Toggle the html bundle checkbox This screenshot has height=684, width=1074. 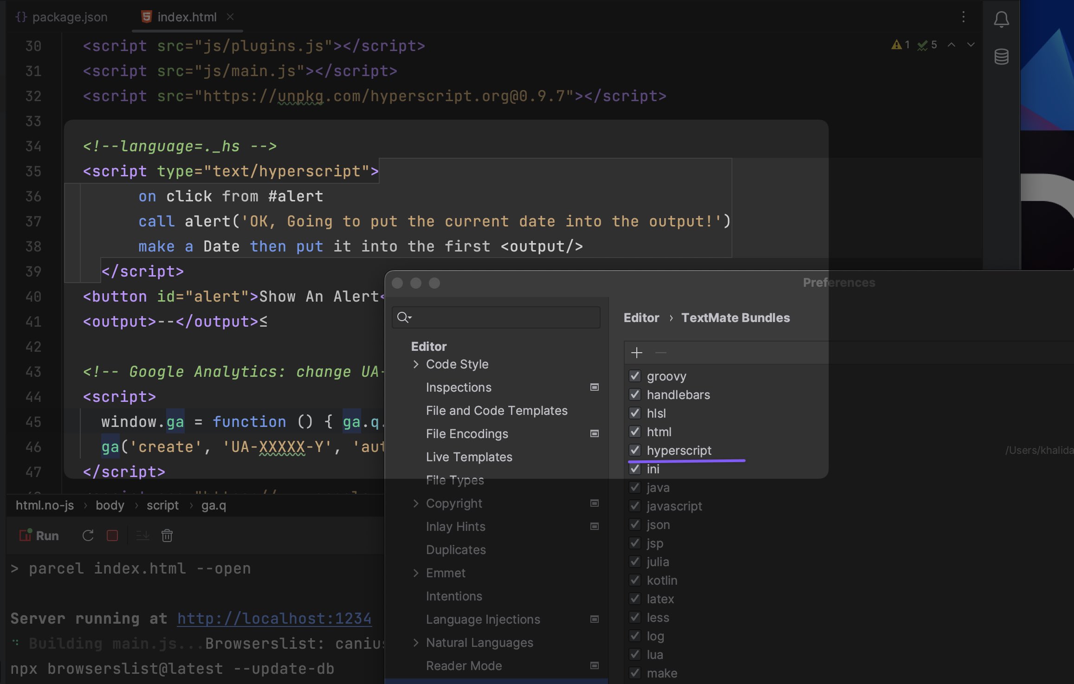[x=635, y=432]
